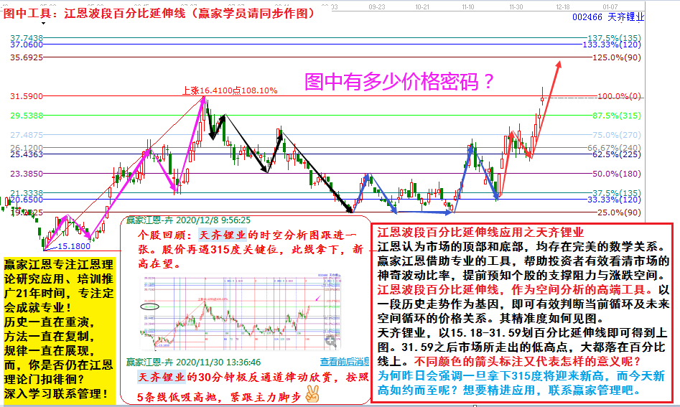680x407 pixels.
Task: Click the 15.1800 low price marker
Action: point(73,245)
